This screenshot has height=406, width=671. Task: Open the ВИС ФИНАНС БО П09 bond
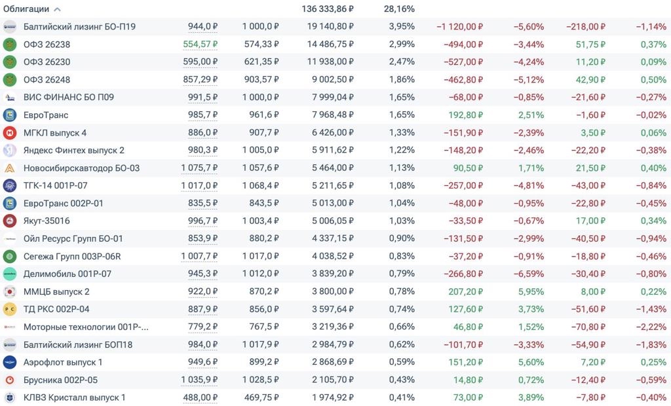(68, 97)
